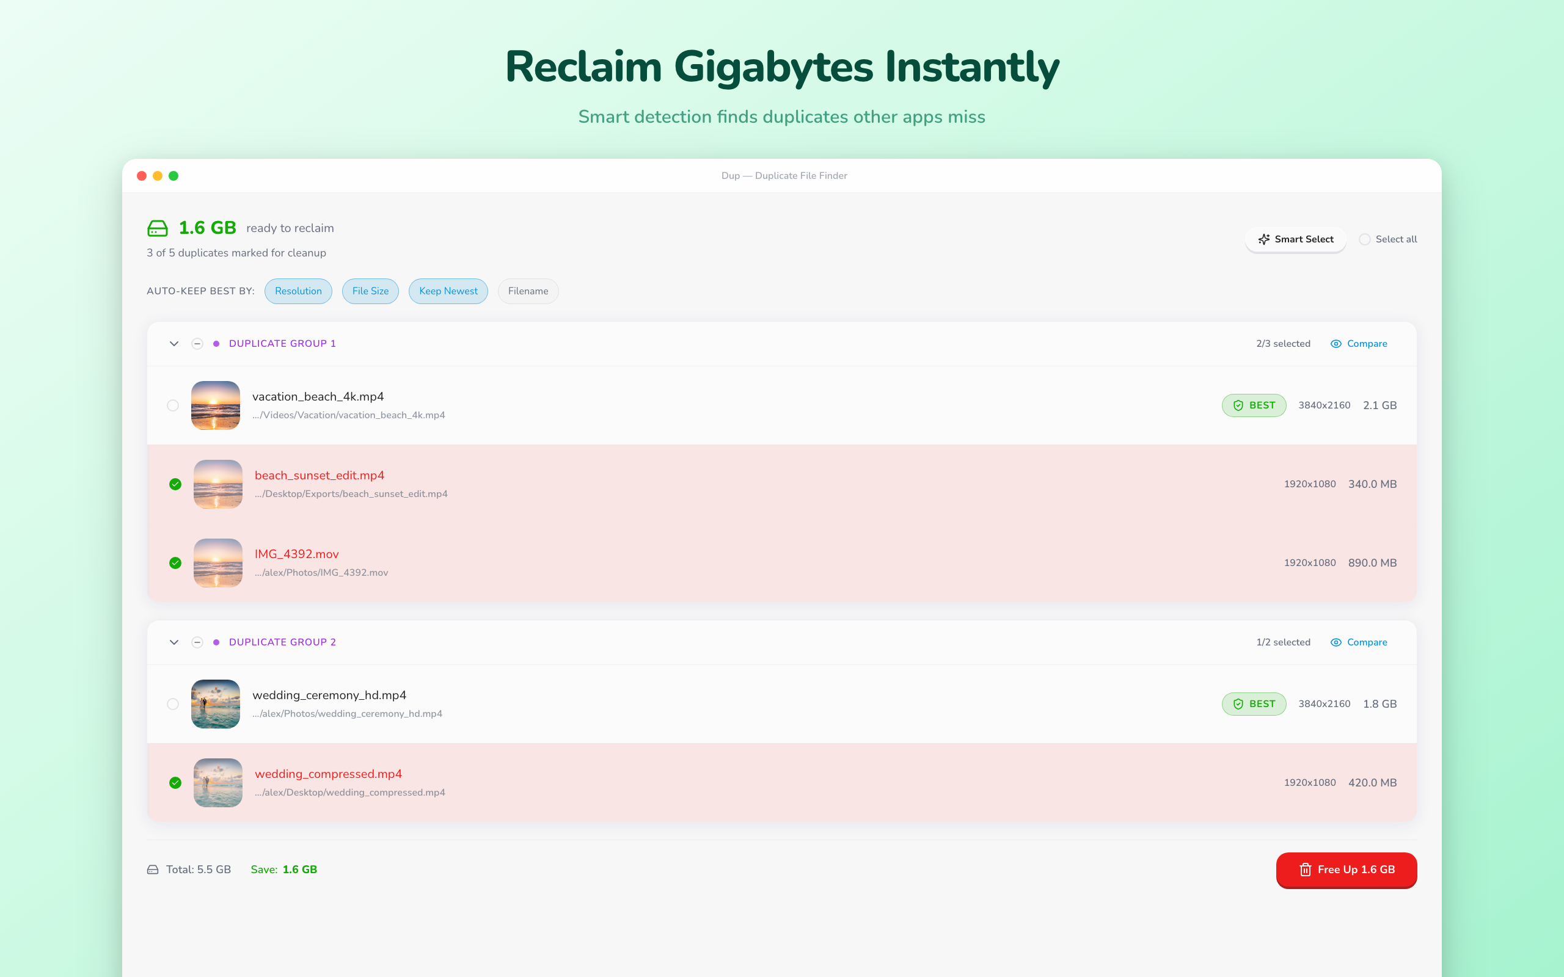
Task: Collapse Duplicate Group 2 chevron
Action: click(x=174, y=642)
